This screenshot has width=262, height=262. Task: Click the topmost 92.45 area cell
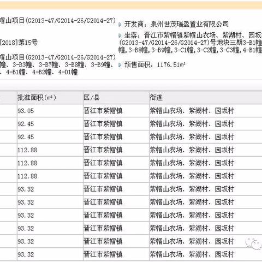[50, 124]
